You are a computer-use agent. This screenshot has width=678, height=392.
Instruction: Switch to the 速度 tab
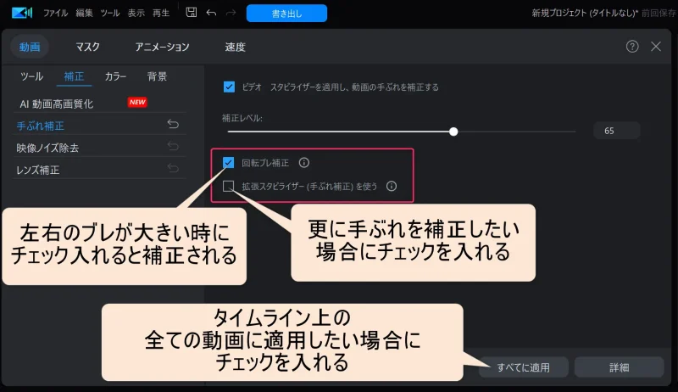236,47
